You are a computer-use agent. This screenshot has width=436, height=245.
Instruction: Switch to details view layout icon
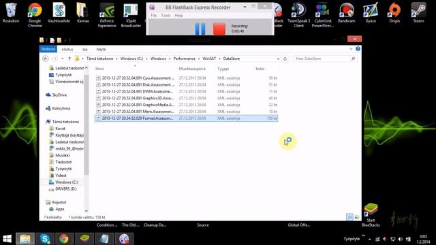[349, 217]
